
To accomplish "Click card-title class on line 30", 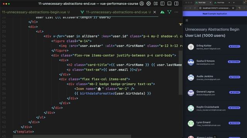I will tap(97, 65).
